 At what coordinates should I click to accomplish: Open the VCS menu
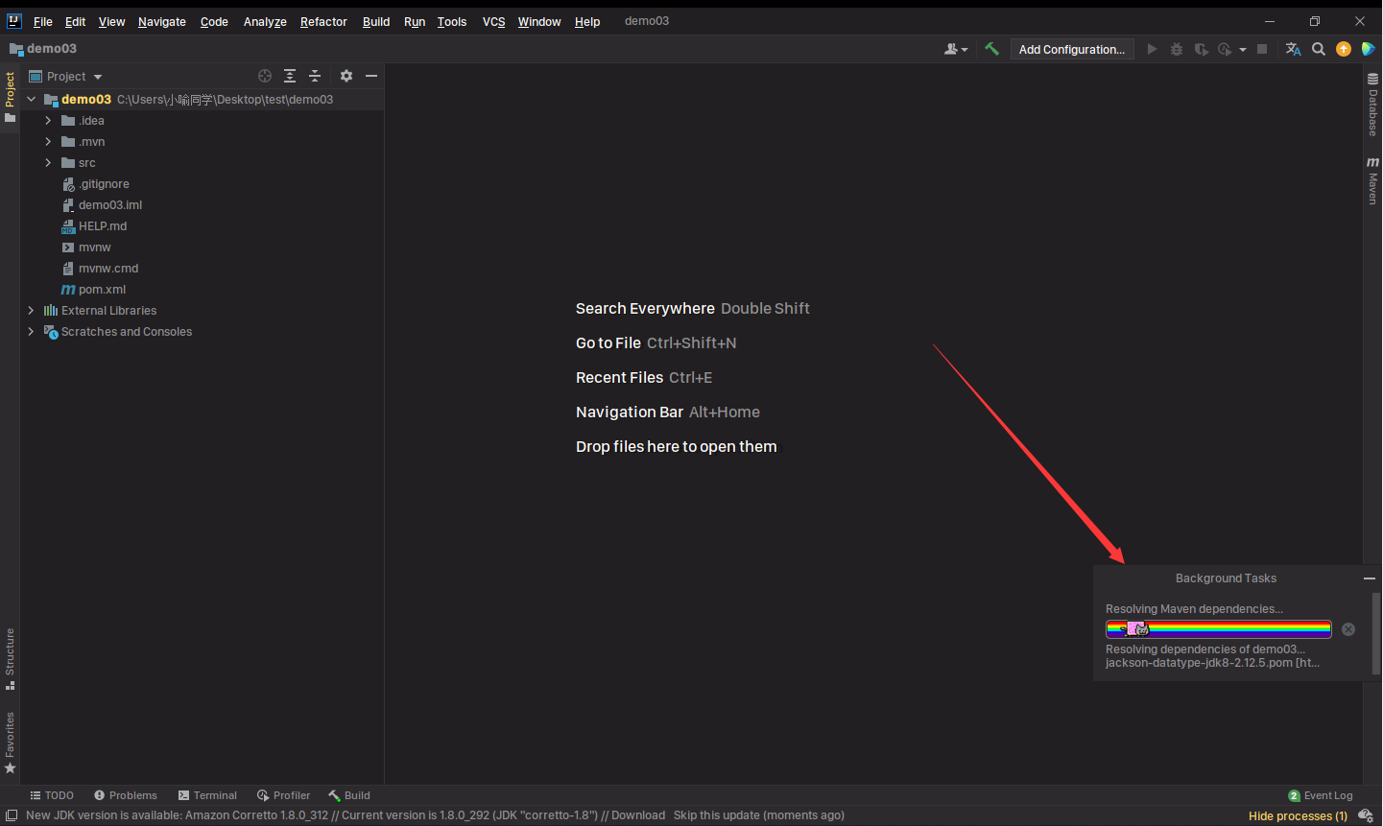493,21
